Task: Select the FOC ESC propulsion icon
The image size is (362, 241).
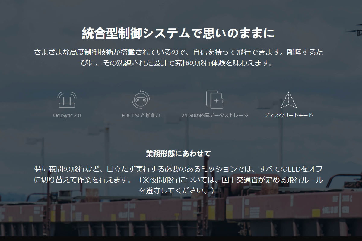Action: point(141,100)
